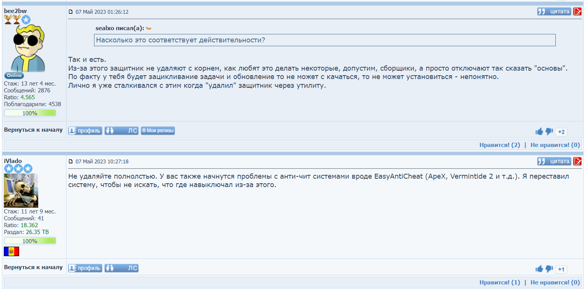
Task: Click Вернуться к началу under bee2bw's post
Action: tap(33, 130)
